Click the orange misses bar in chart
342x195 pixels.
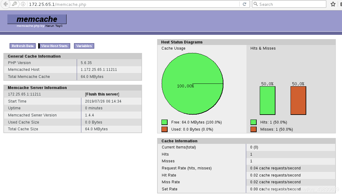tap(298, 100)
